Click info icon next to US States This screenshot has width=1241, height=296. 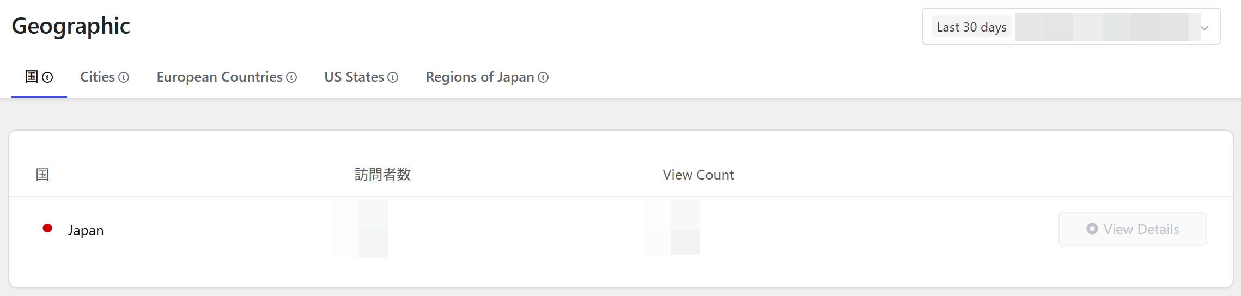393,77
